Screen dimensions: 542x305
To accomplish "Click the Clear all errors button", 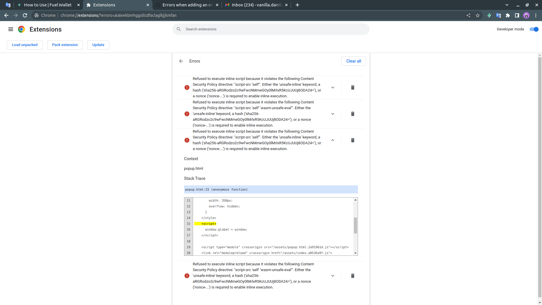I will (354, 61).
